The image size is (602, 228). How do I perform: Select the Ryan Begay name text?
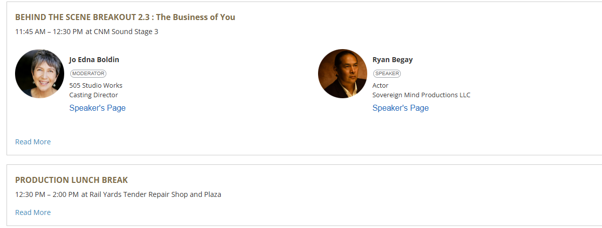click(x=392, y=60)
